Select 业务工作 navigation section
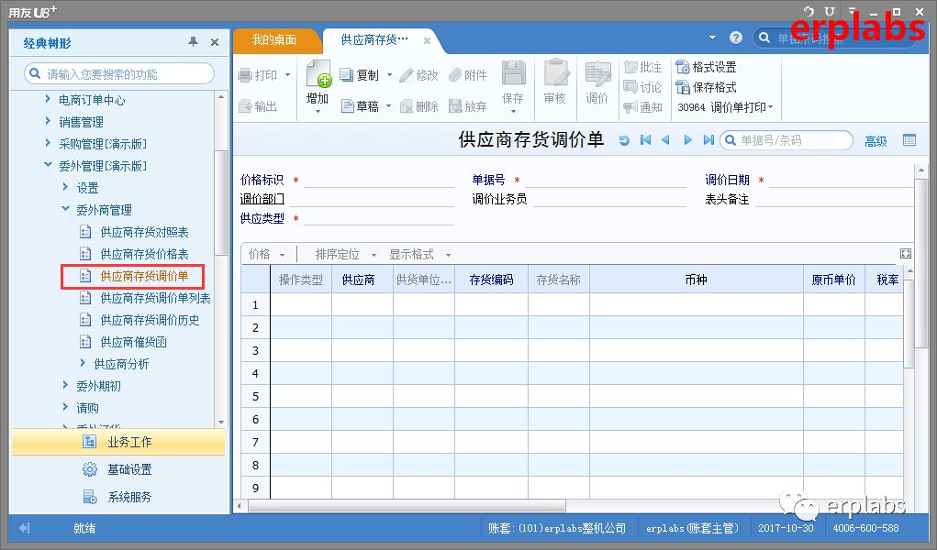The image size is (937, 550). click(118, 442)
